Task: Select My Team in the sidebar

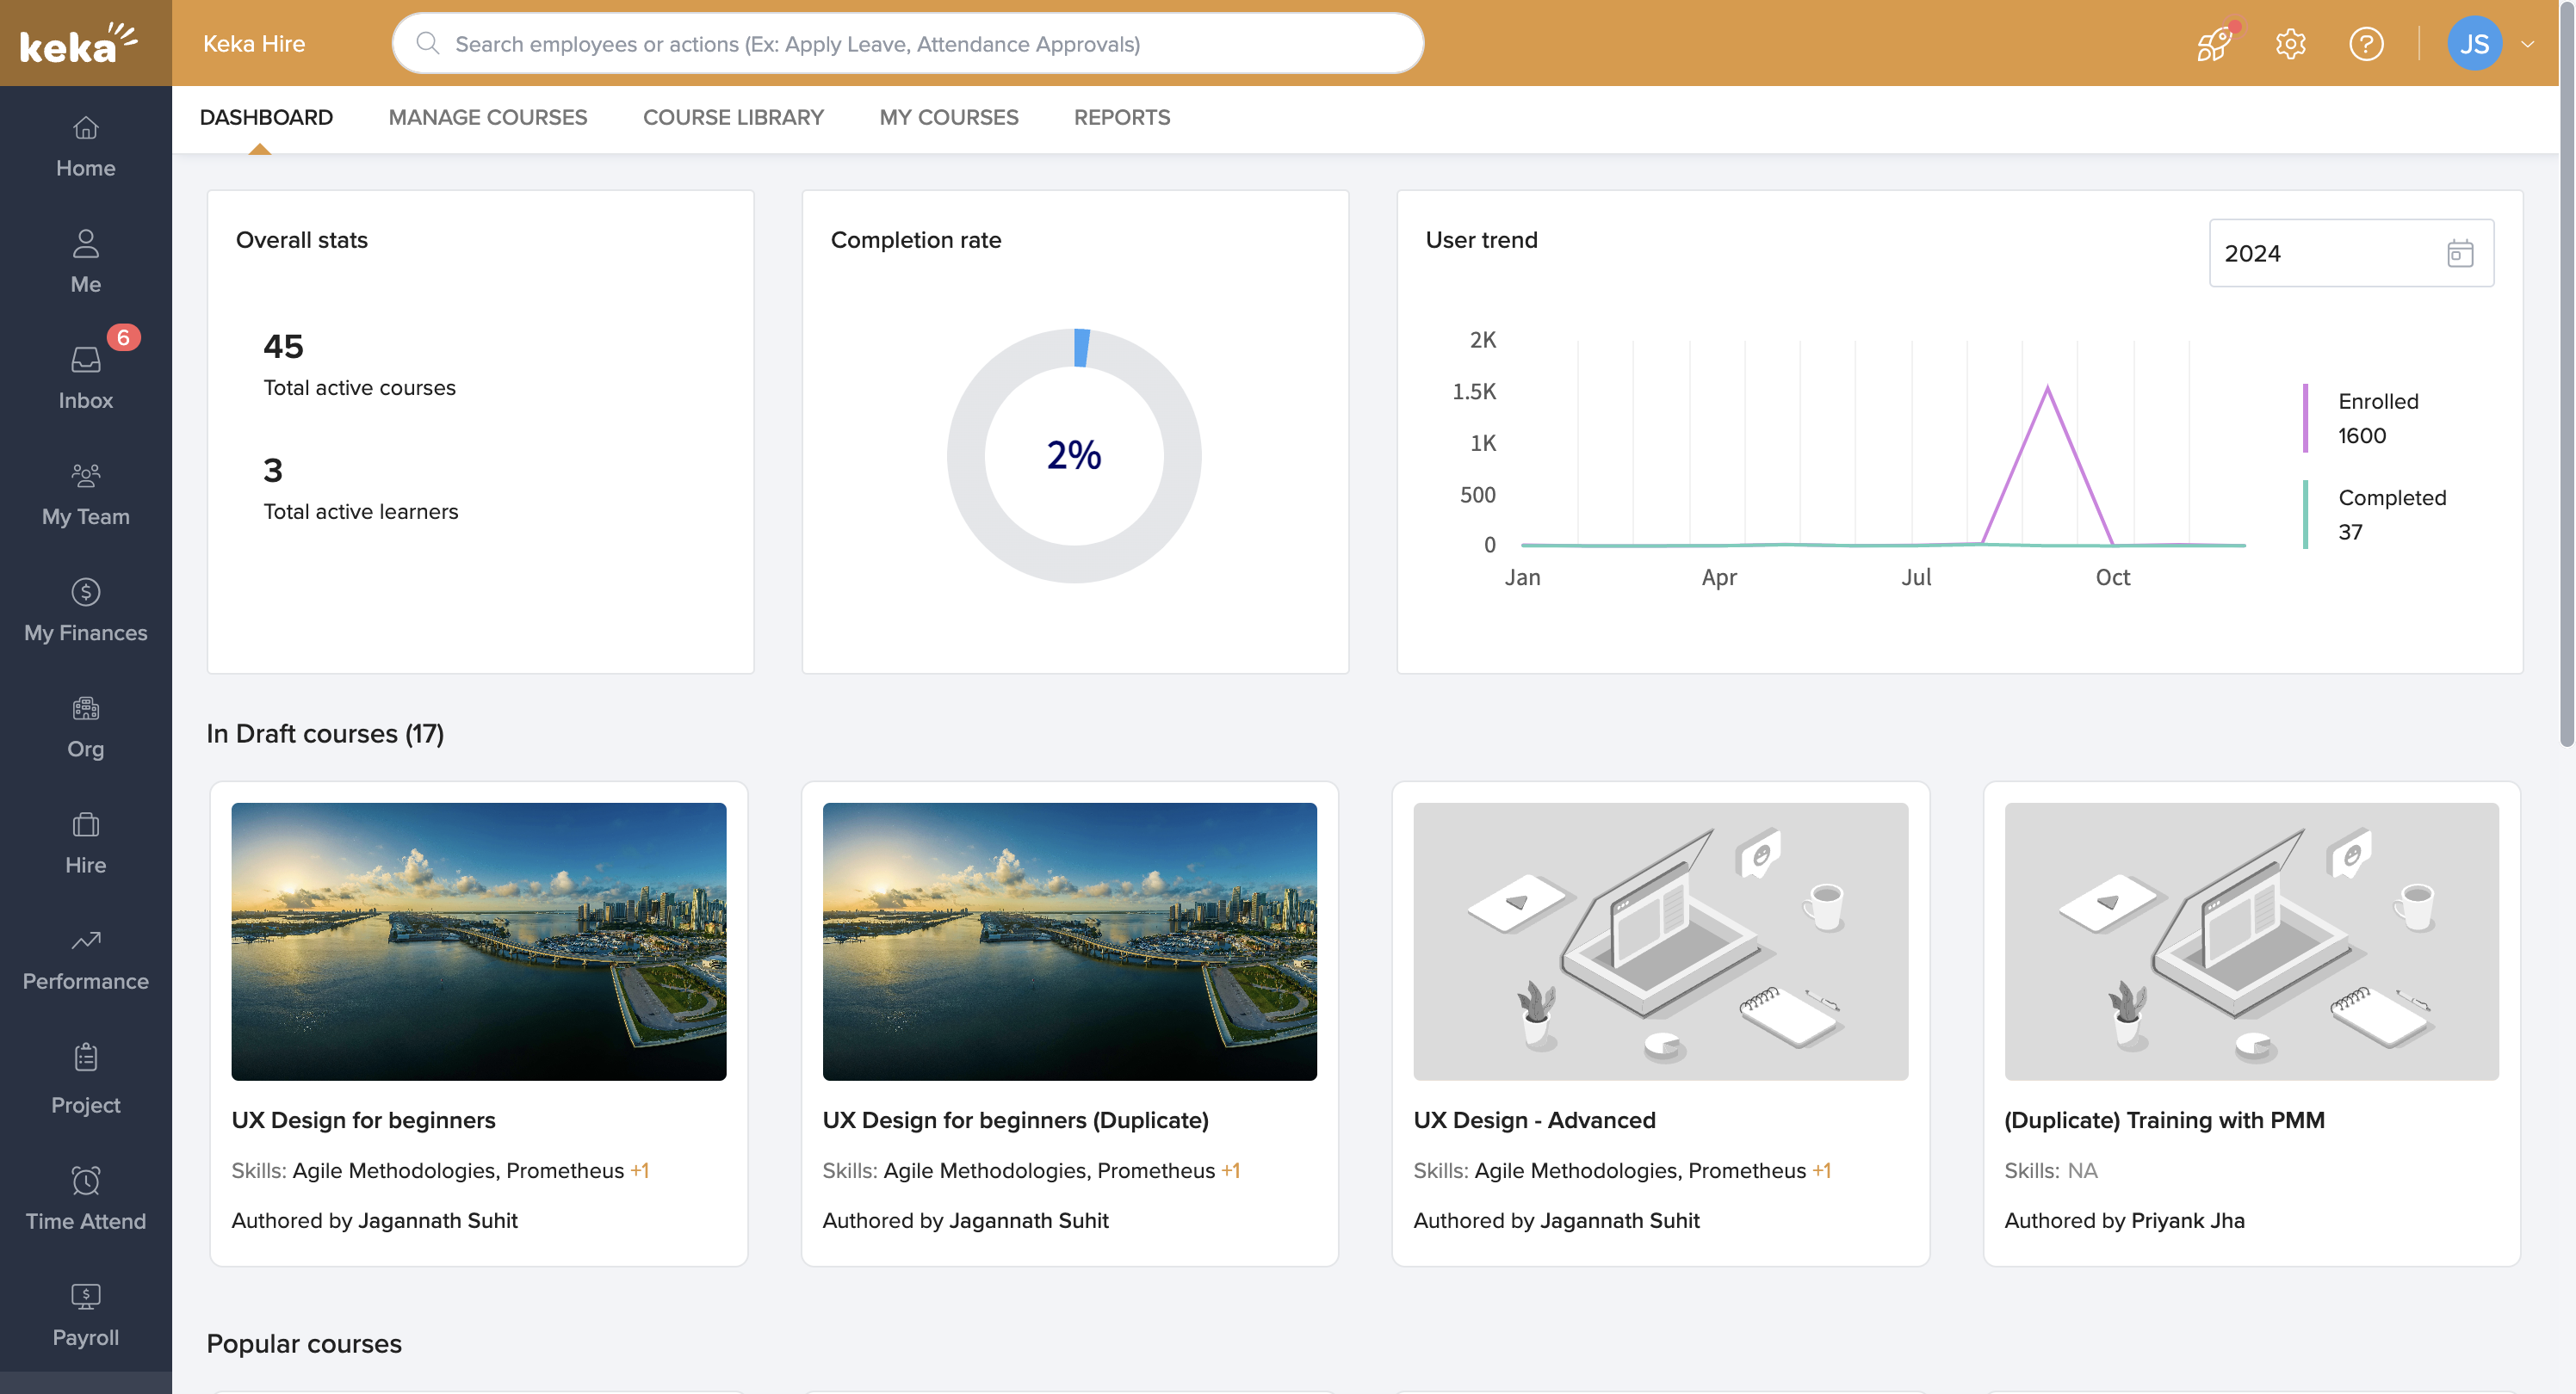Action: click(85, 491)
